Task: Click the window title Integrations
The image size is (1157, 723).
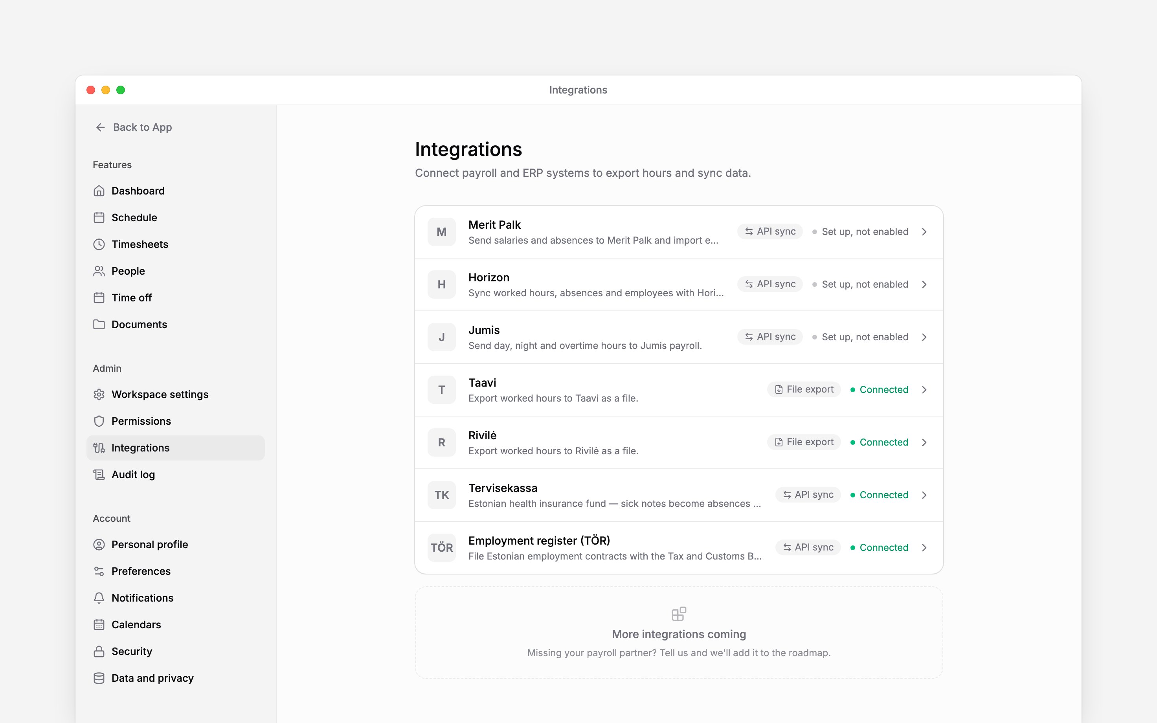Action: tap(578, 90)
